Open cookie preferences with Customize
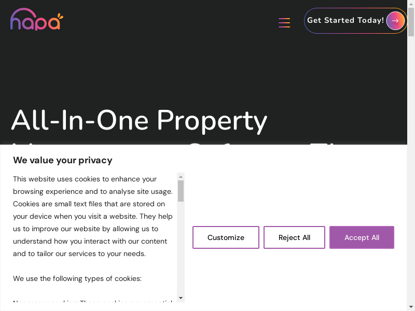The width and height of the screenshot is (415, 311). (x=226, y=237)
